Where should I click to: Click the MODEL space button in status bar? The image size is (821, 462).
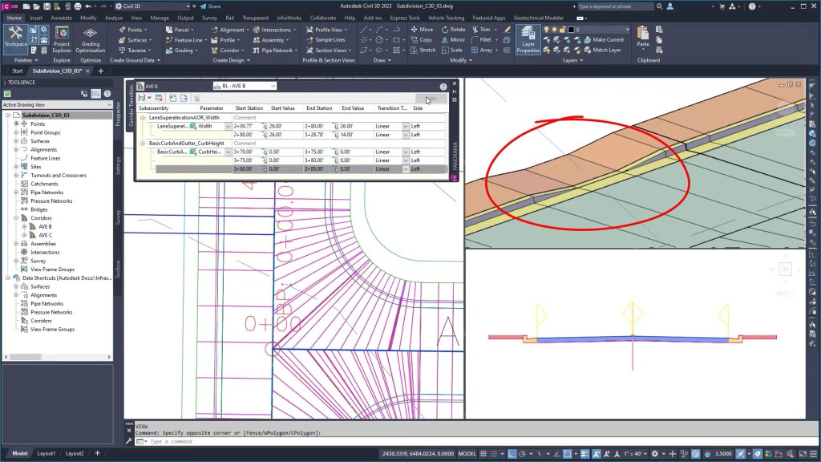467,454
